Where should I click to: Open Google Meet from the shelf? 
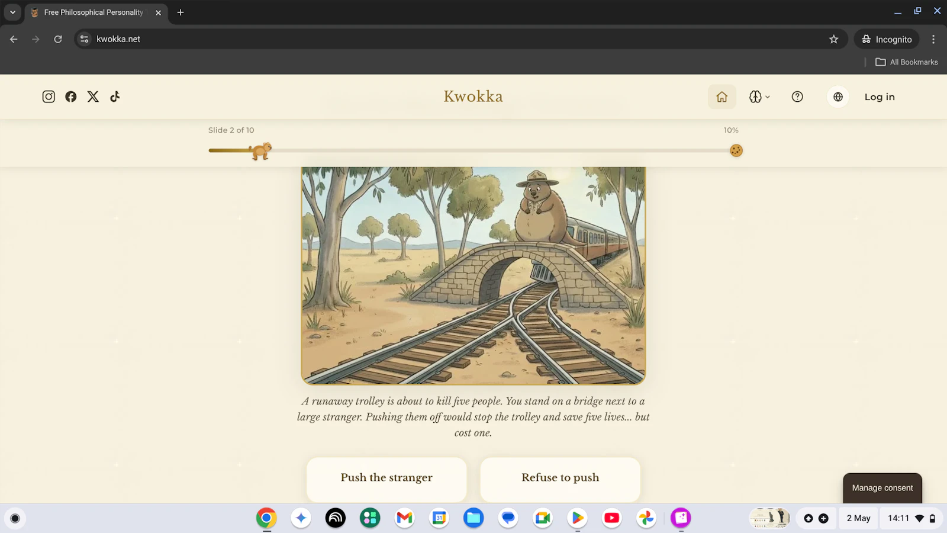coord(543,518)
